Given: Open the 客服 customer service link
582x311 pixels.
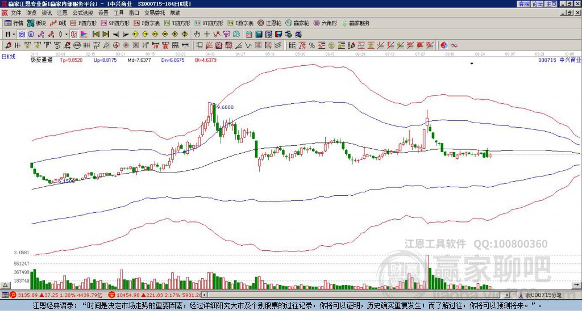Looking at the screenshot, I should click(x=523, y=4).
